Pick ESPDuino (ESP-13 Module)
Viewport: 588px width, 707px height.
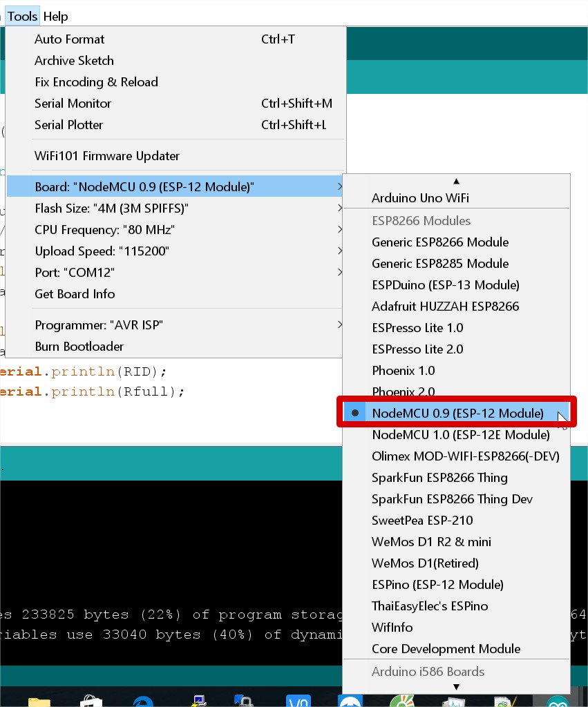(x=456, y=285)
